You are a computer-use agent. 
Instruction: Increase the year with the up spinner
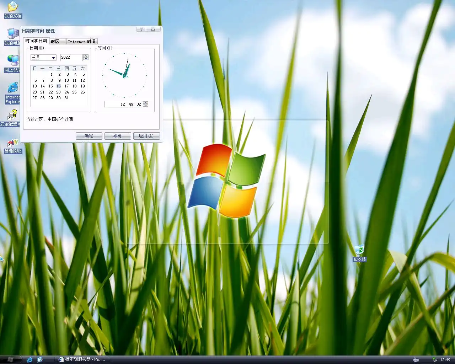86,56
